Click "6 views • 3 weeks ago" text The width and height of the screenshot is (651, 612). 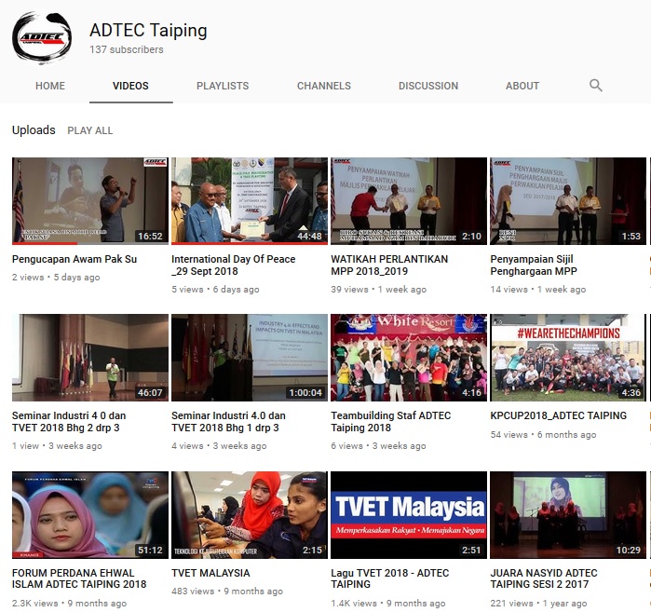379,445
